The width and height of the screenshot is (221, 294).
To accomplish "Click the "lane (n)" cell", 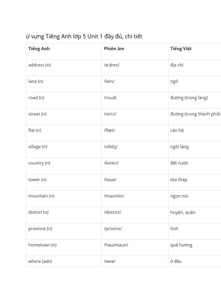I will coord(36,81).
